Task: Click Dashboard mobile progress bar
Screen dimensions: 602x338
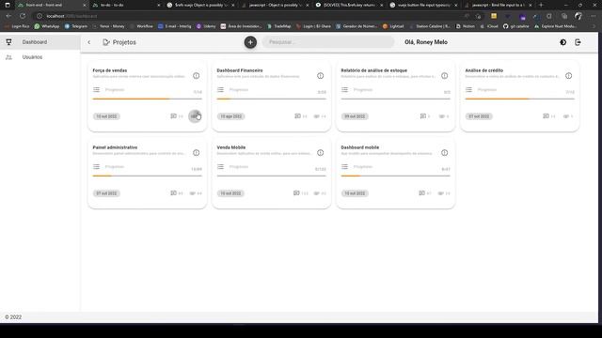Action: point(395,176)
